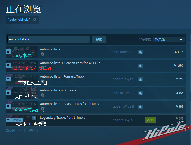The height and width of the screenshot is (145, 191).
Task: Open Automobilista - Season Pass for all DLCs
Action: point(69,104)
